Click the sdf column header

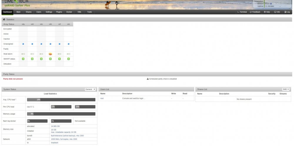click(59, 24)
